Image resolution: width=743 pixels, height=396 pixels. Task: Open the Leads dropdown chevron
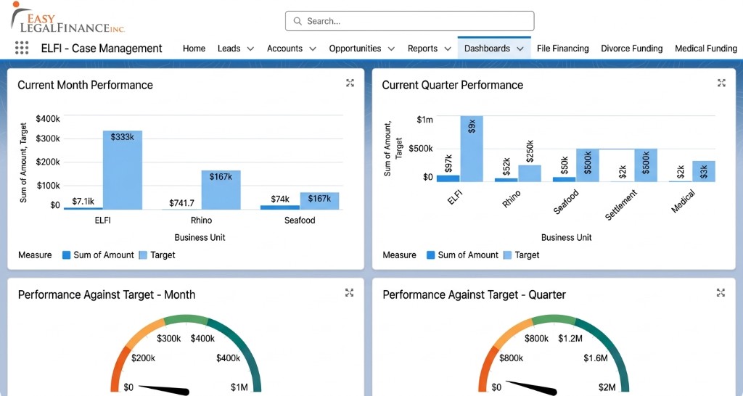click(x=250, y=49)
